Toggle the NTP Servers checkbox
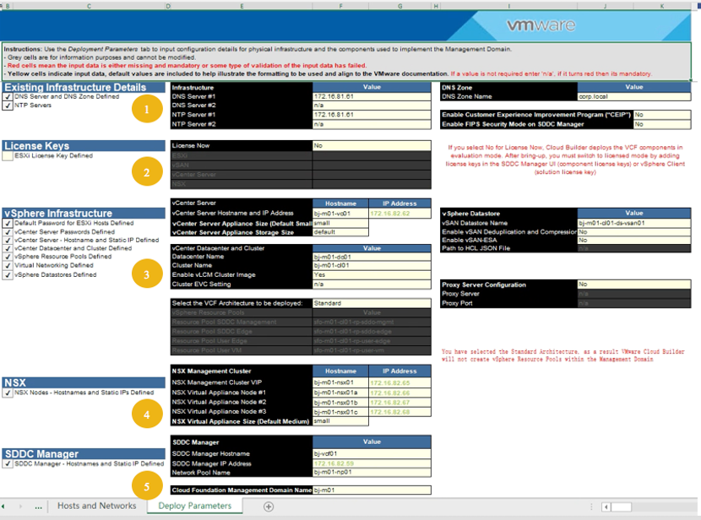The image size is (701, 520). [8, 106]
